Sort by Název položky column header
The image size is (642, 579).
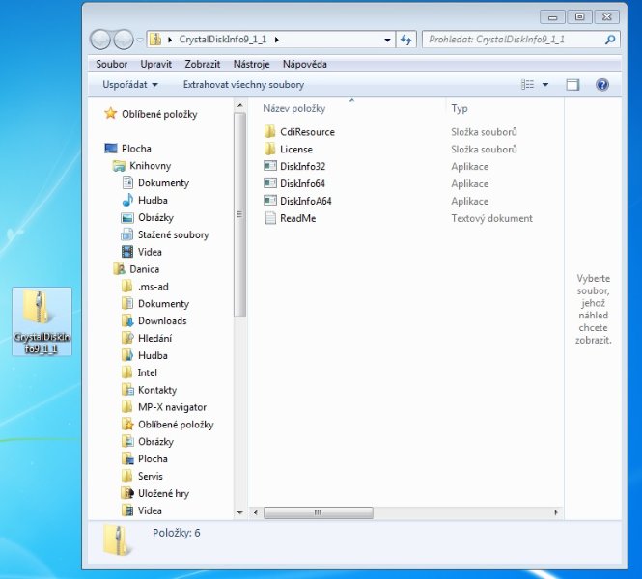pyautogui.click(x=294, y=108)
